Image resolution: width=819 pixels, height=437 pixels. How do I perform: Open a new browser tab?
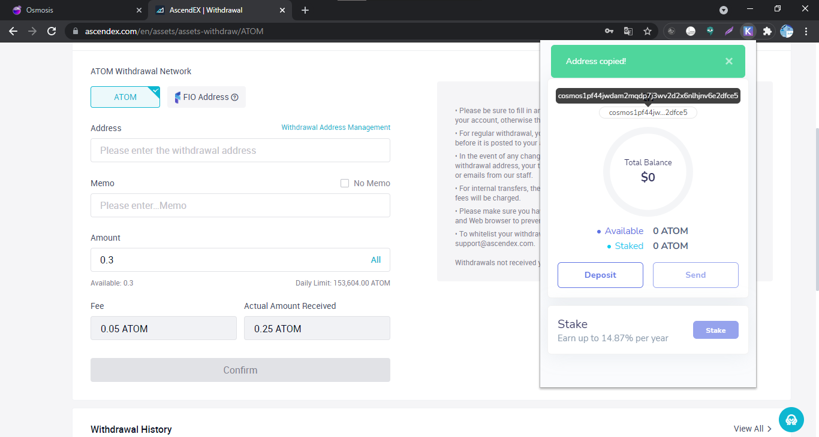[x=305, y=10]
